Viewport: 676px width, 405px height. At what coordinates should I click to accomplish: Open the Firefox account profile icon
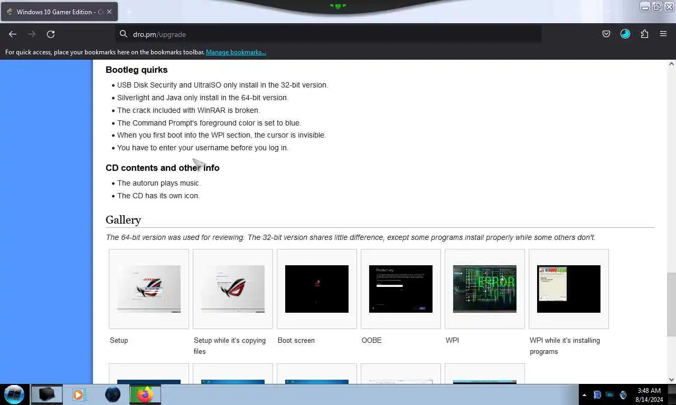click(625, 34)
